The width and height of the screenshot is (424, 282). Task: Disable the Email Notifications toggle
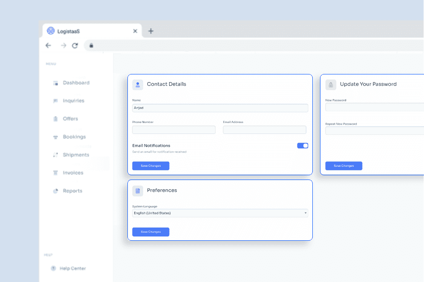[x=303, y=145]
